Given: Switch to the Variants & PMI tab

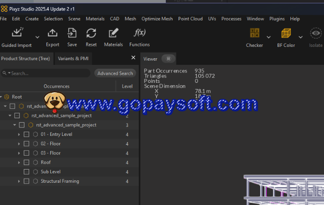Looking at the screenshot, I should [x=73, y=59].
